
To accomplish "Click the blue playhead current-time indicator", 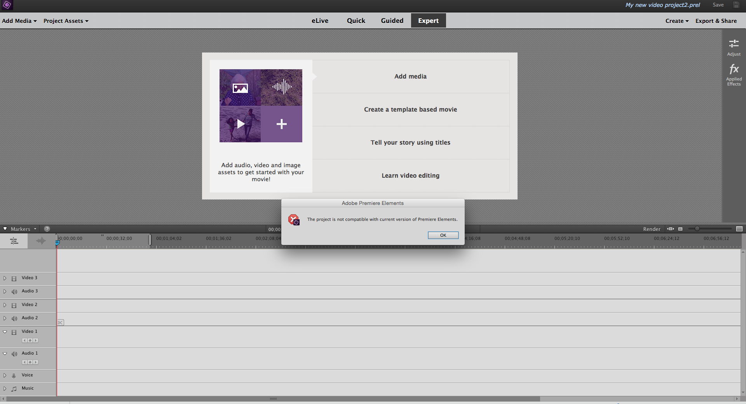I will tap(58, 243).
